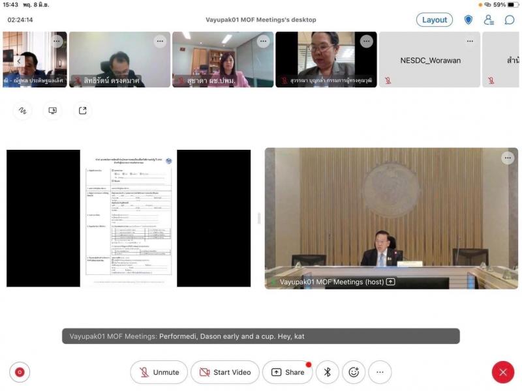Click the screen view icon beside annotate

point(53,111)
